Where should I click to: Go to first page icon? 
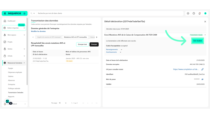pos(83,103)
